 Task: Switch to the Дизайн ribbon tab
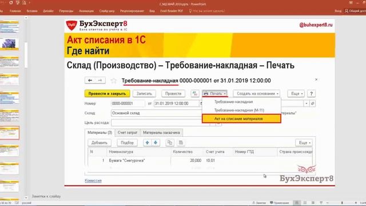click(48, 11)
